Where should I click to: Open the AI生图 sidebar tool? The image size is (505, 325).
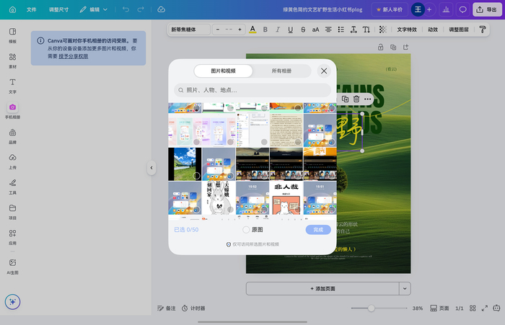pyautogui.click(x=12, y=266)
